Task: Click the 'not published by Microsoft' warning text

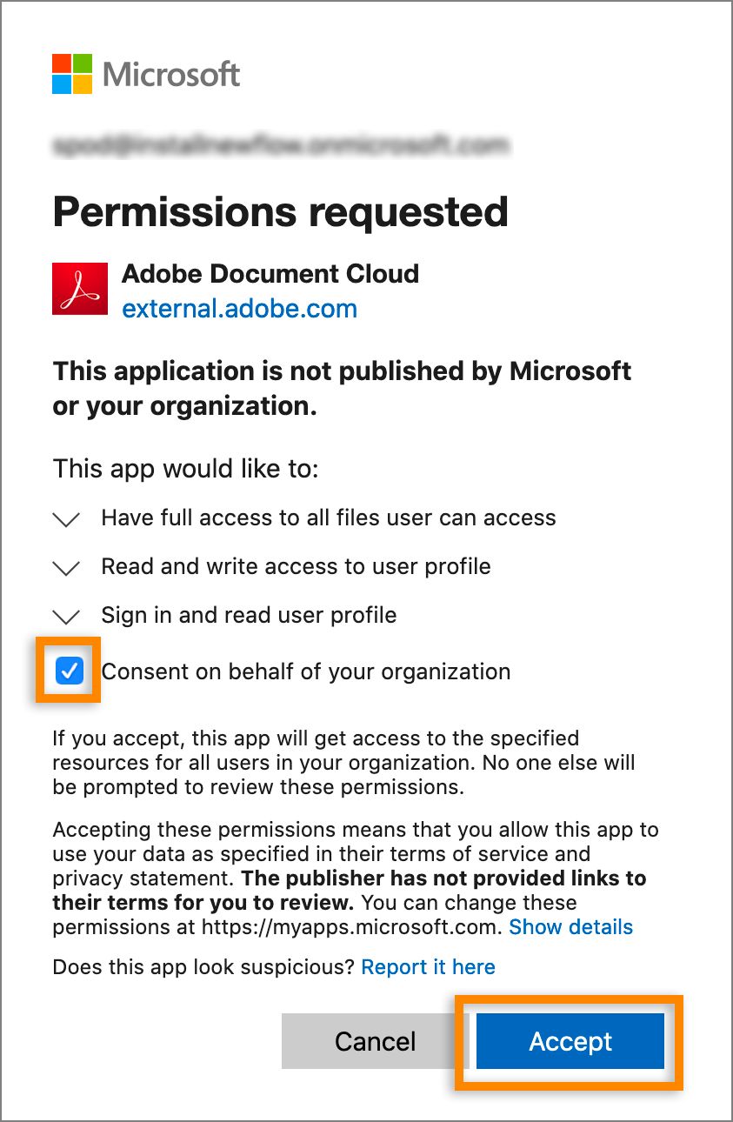Action: coord(342,388)
